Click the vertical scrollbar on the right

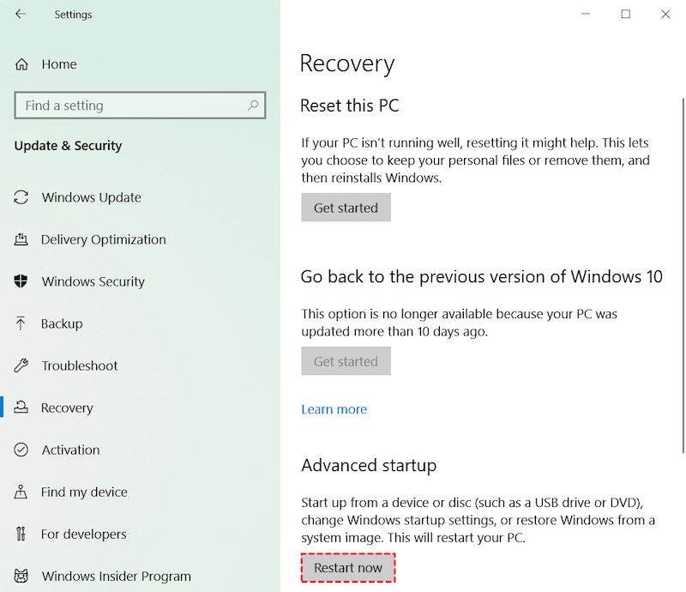tap(683, 276)
